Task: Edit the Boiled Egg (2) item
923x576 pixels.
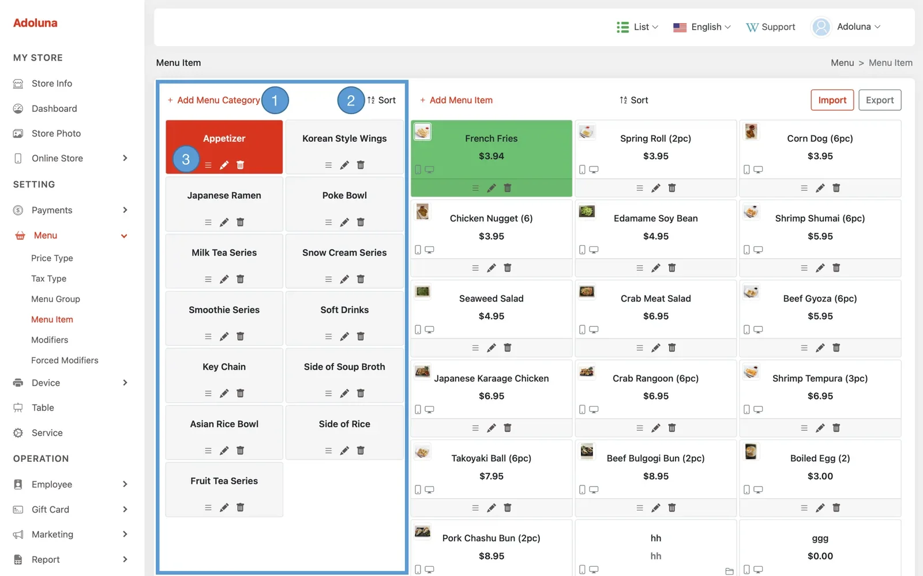Action: tap(820, 508)
